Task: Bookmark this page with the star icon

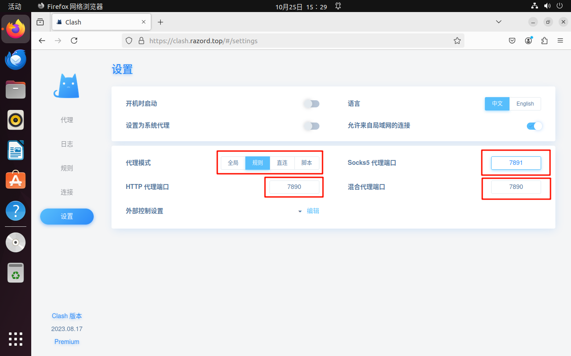Action: pos(457,41)
